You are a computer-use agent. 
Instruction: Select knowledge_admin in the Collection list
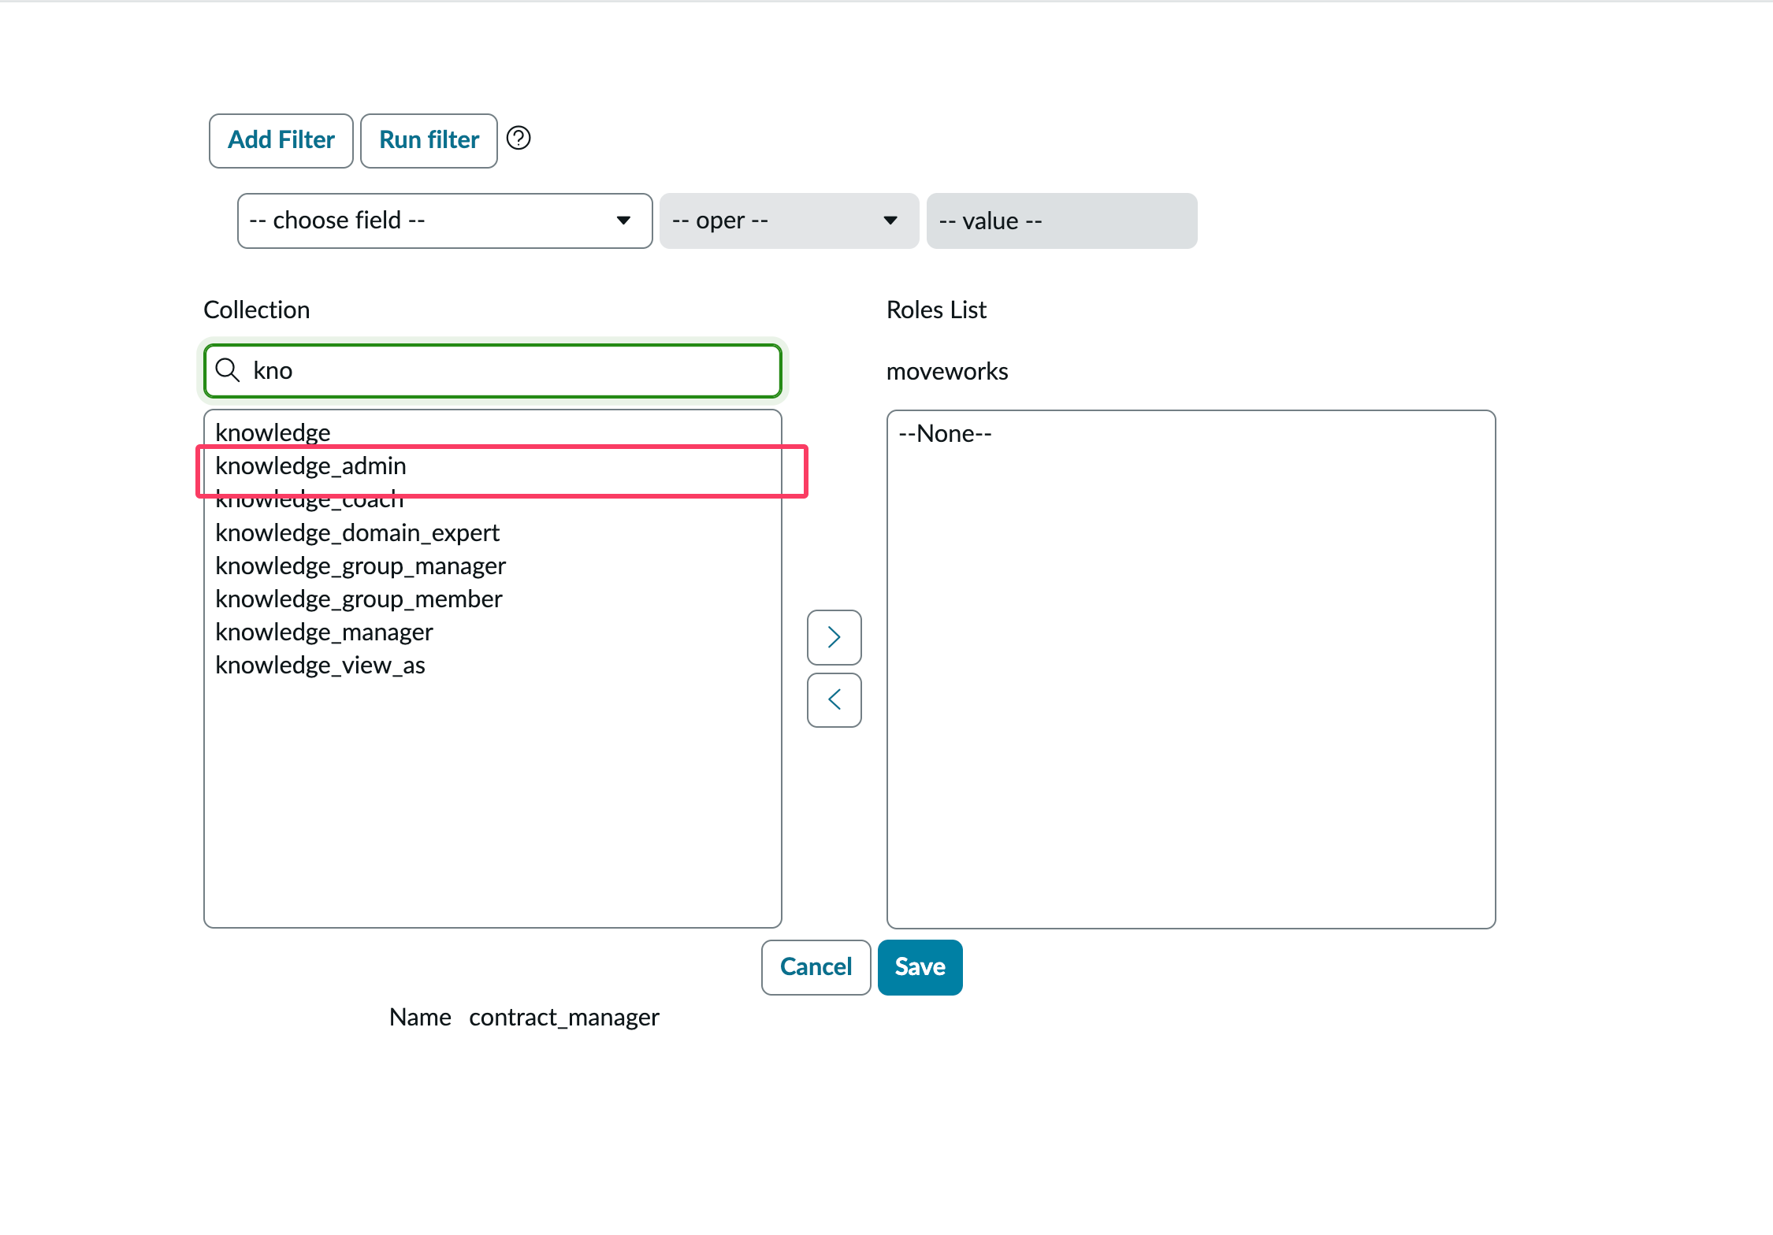[x=311, y=466]
